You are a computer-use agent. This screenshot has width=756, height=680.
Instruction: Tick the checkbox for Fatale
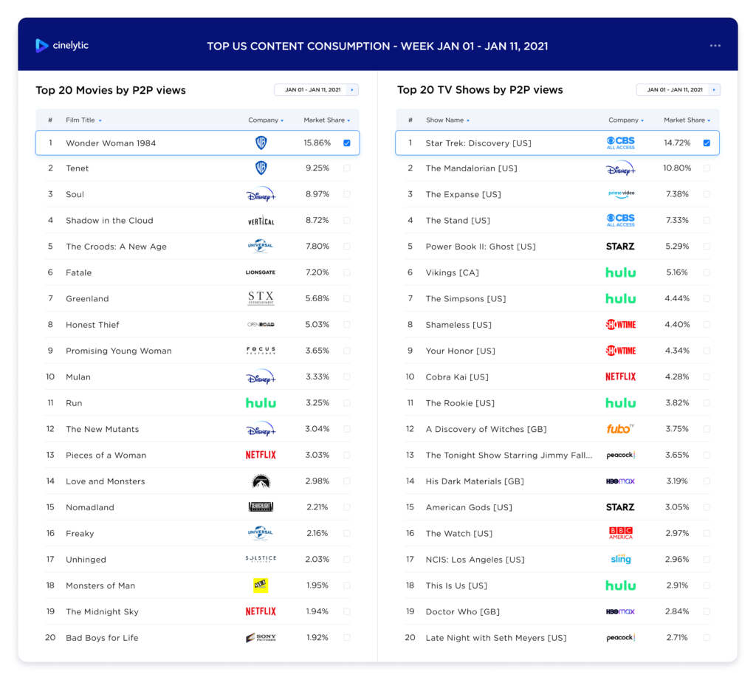[x=347, y=272]
